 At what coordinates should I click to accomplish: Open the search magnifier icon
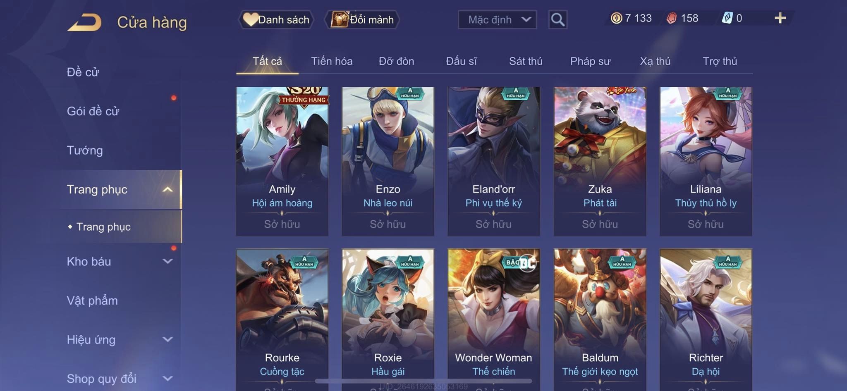(x=557, y=19)
